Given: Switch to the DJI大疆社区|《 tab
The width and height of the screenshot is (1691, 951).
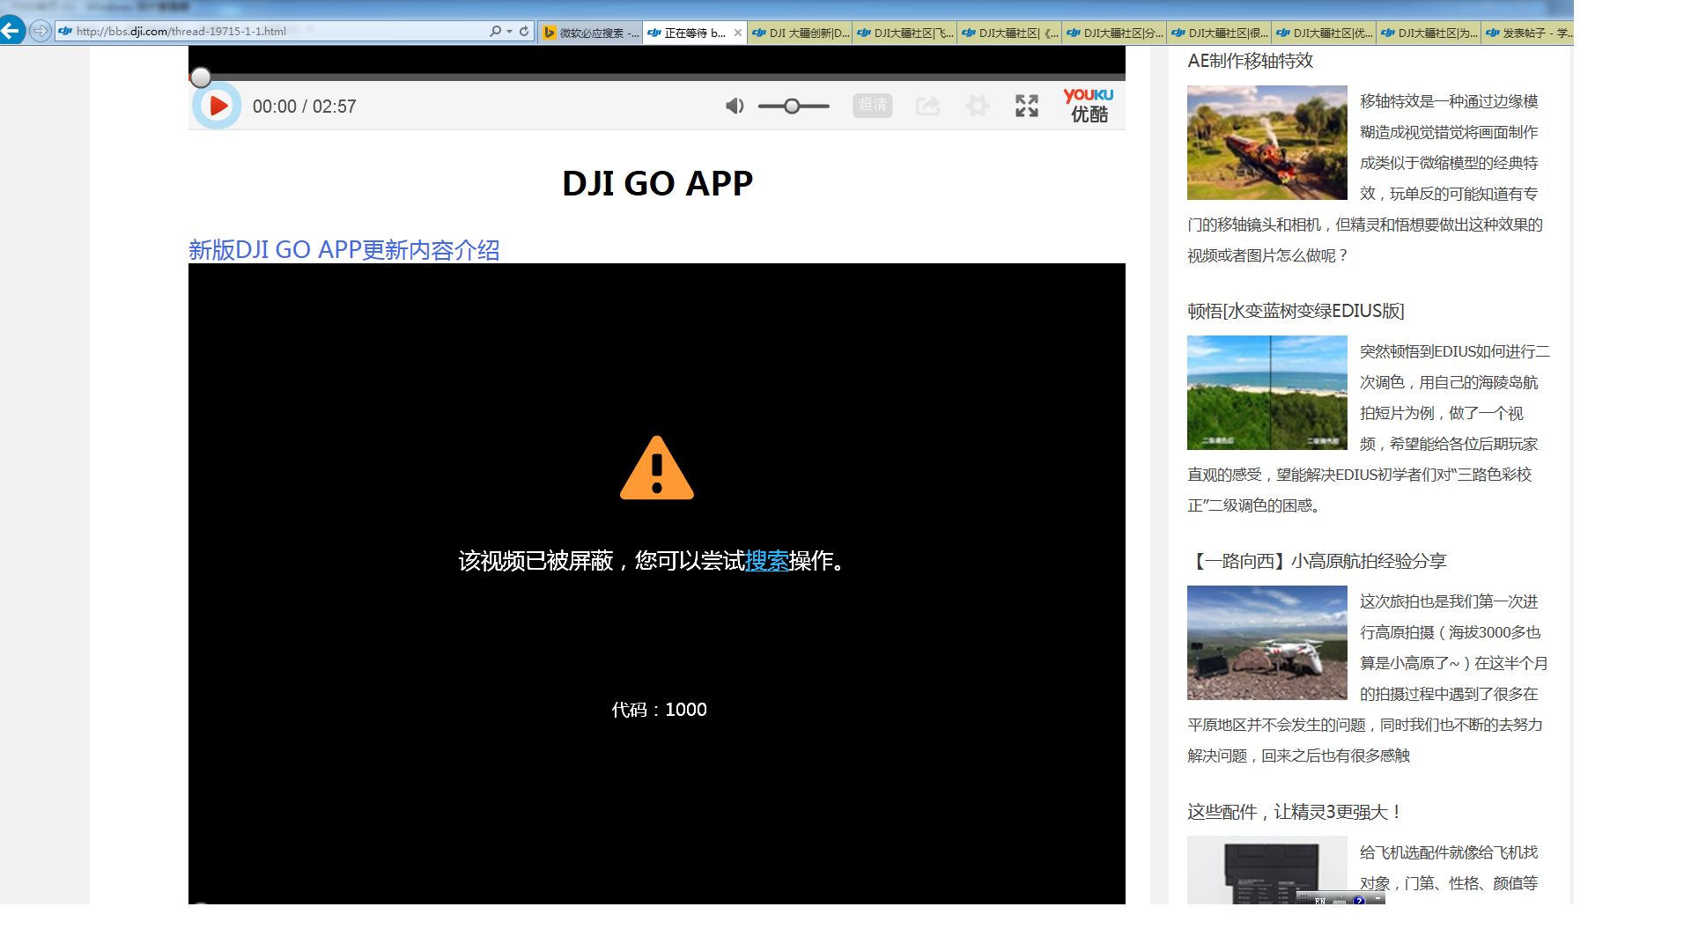Looking at the screenshot, I should (x=1009, y=33).
